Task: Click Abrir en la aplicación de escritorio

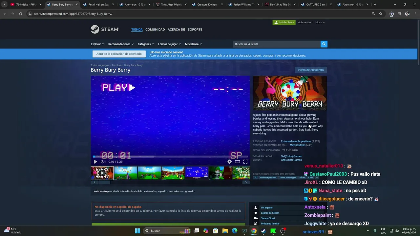Action: point(119,54)
